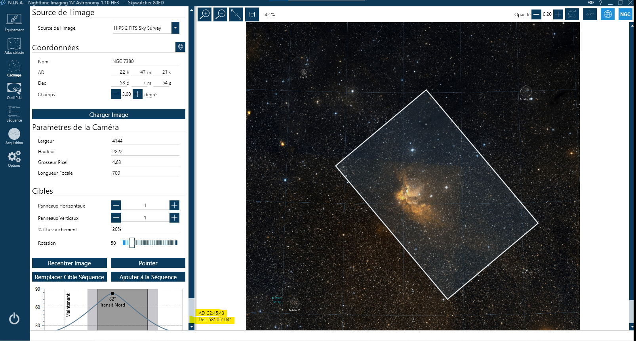Edit the Opacité value 0.20
The width and height of the screenshot is (636, 341).
547,14
